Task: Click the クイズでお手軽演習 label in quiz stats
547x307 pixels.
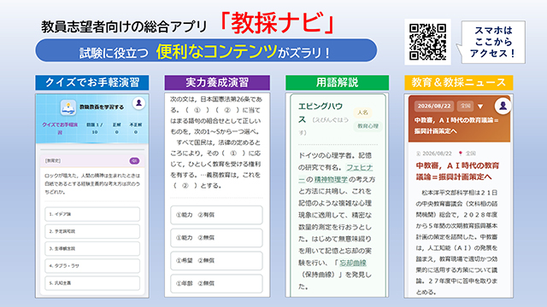Action: coord(60,128)
